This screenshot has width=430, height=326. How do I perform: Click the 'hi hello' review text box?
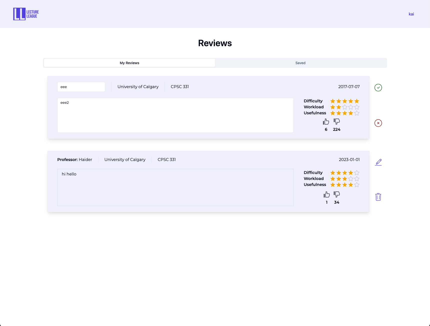tap(175, 187)
